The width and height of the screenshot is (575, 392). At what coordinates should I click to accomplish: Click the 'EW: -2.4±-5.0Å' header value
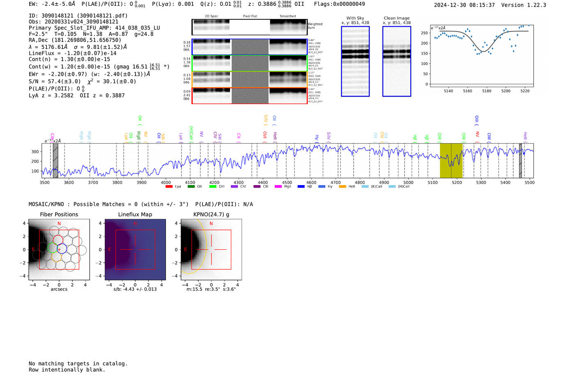click(x=52, y=4)
